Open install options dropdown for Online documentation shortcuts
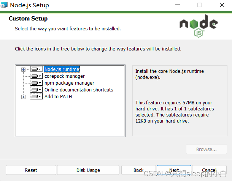The image size is (232, 181). 37,90
